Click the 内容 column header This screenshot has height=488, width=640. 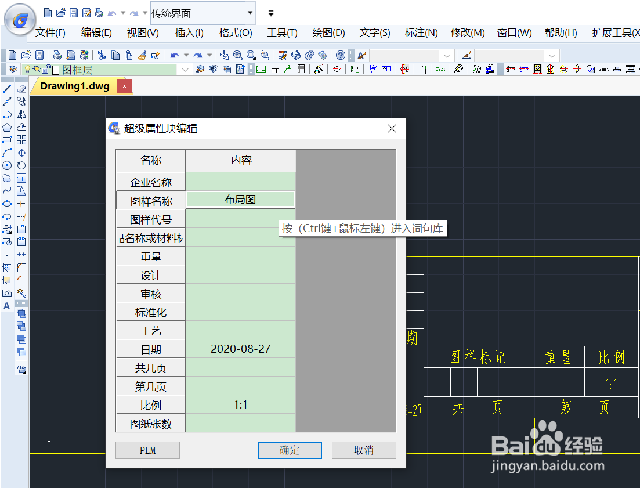pyautogui.click(x=241, y=160)
